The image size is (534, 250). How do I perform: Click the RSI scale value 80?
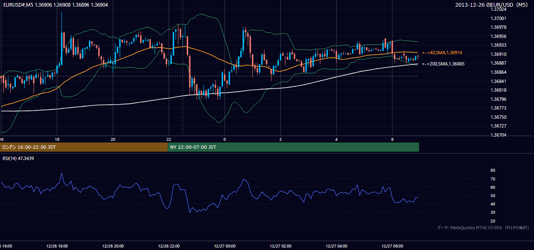[x=493, y=170]
